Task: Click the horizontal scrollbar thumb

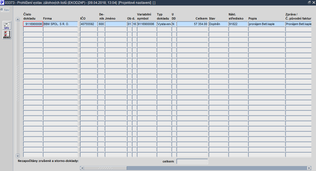Action: 106,168
